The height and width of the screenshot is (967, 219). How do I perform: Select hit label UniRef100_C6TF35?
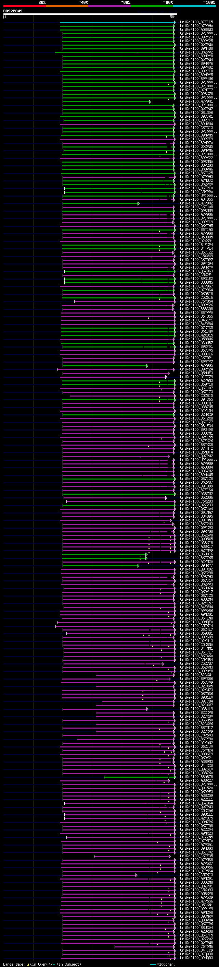(x=196, y=856)
